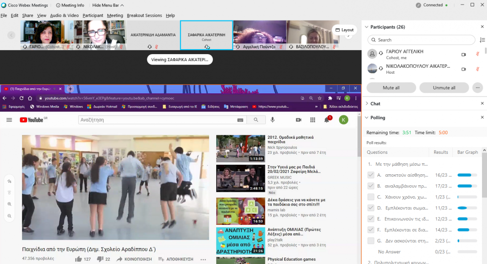487x264 pixels.
Task: Click the sort participants list icon
Action: [482, 40]
